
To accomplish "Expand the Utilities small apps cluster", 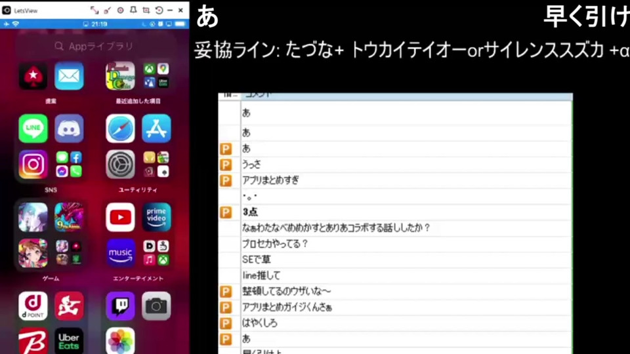I will [x=156, y=165].
